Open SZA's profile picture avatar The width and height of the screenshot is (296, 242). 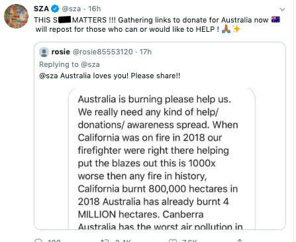[x=16, y=16]
